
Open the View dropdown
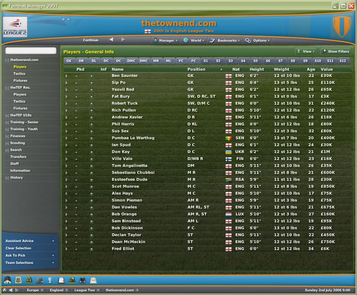tap(306, 51)
